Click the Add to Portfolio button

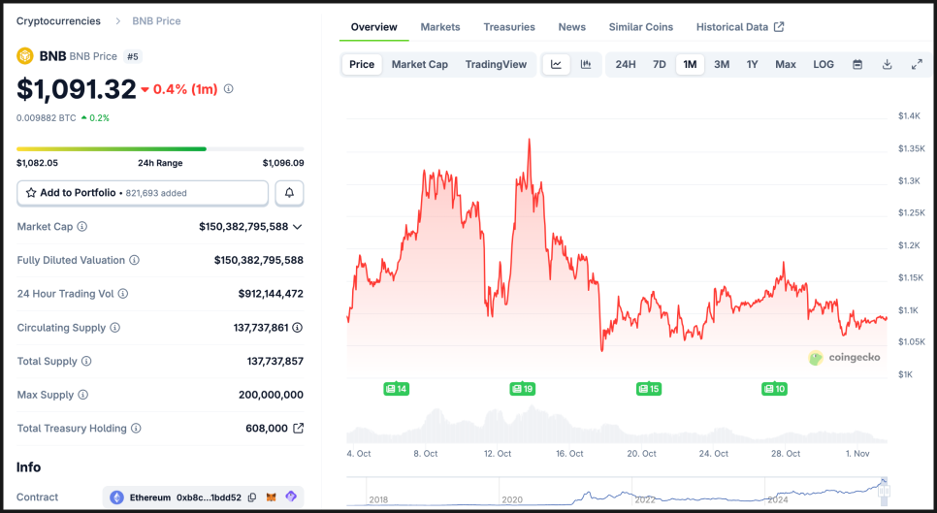tap(143, 193)
